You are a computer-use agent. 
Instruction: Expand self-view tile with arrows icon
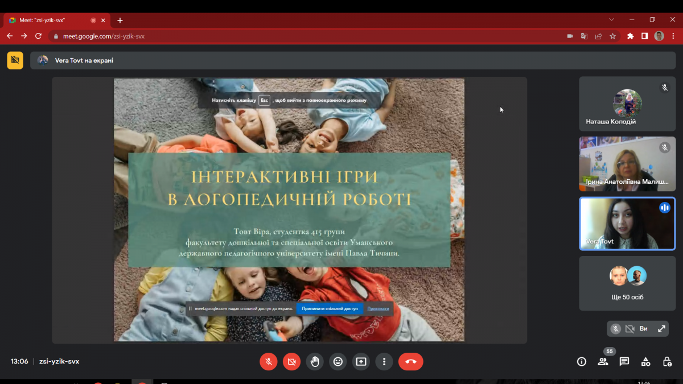(661, 328)
